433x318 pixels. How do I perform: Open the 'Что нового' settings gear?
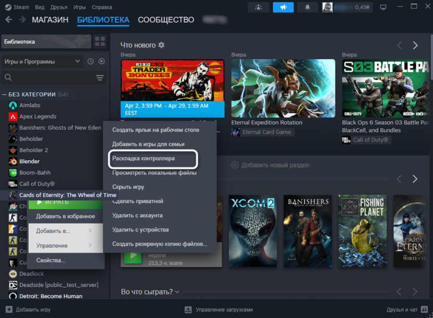click(x=161, y=45)
